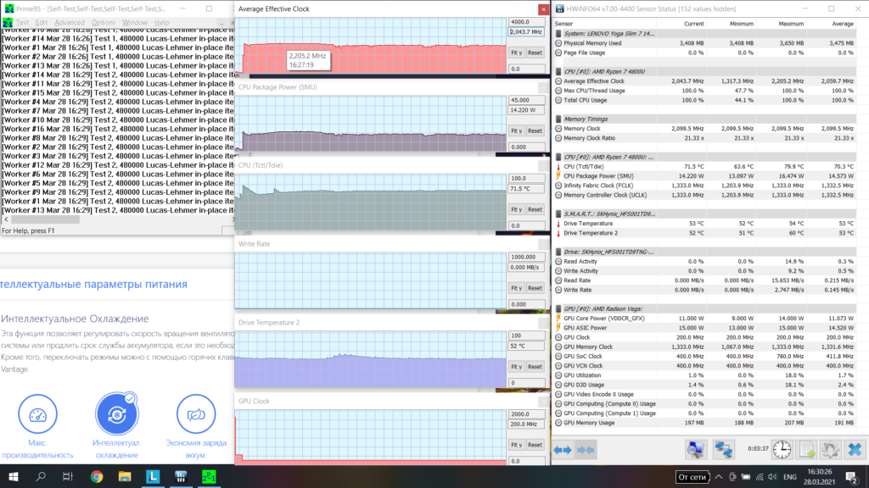The height and width of the screenshot is (488, 869).
Task: Select the GPU Memory Usage sensor row
Action: (705, 423)
